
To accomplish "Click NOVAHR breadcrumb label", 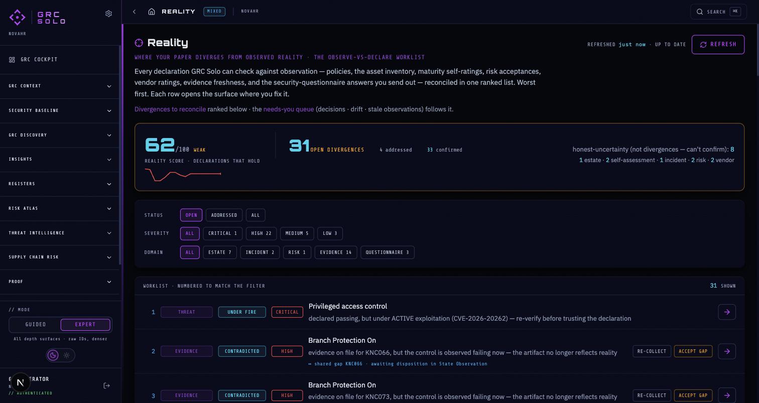I will [x=250, y=11].
